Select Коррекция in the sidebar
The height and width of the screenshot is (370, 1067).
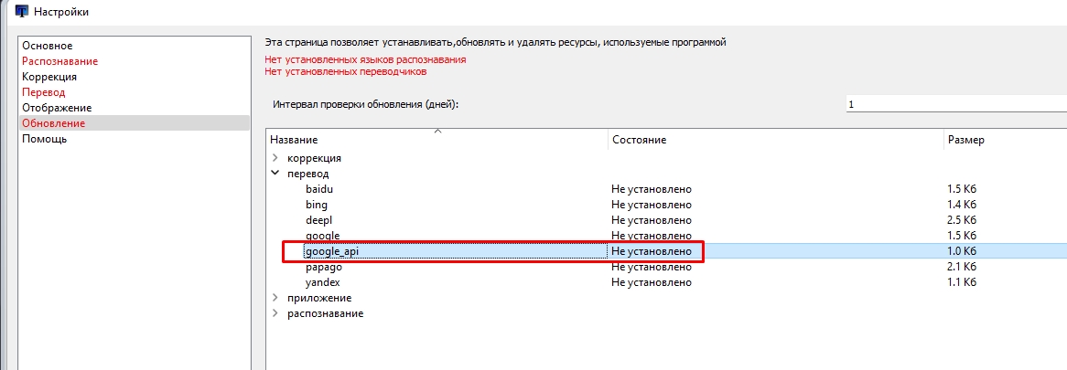pos(49,77)
